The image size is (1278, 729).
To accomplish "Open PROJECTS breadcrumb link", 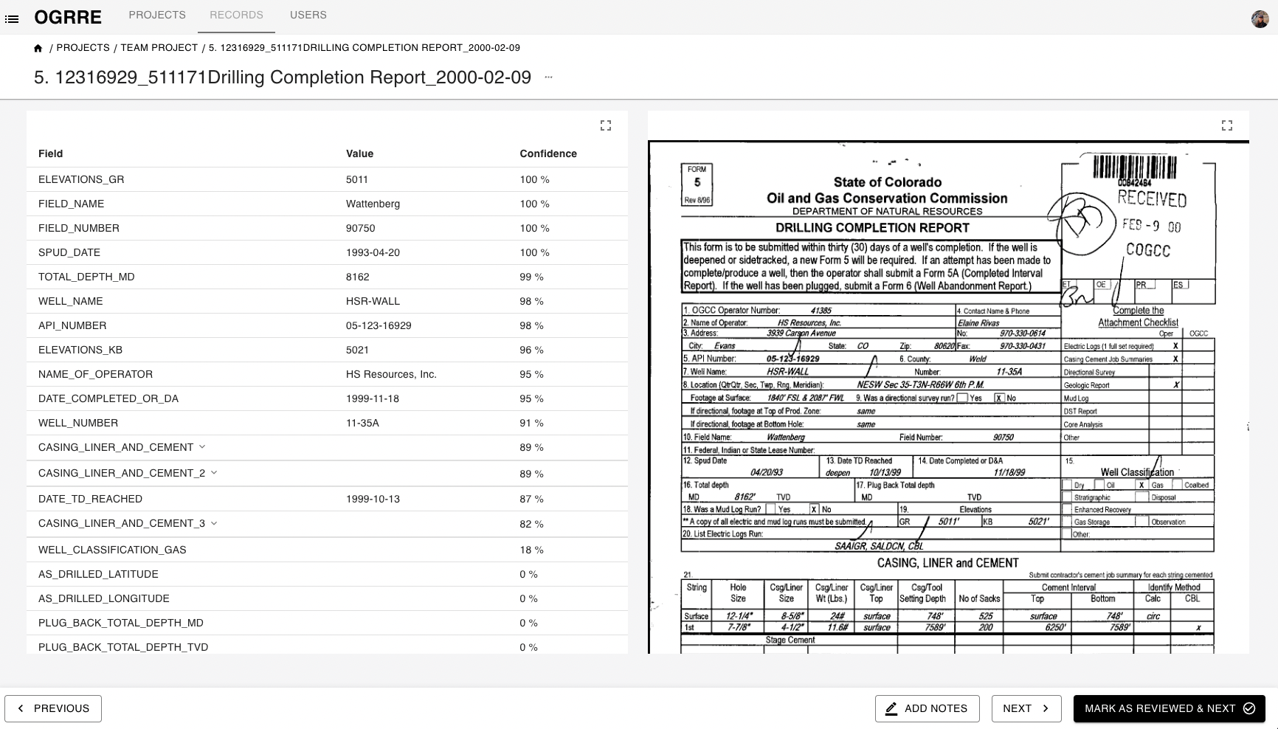I will [83, 47].
